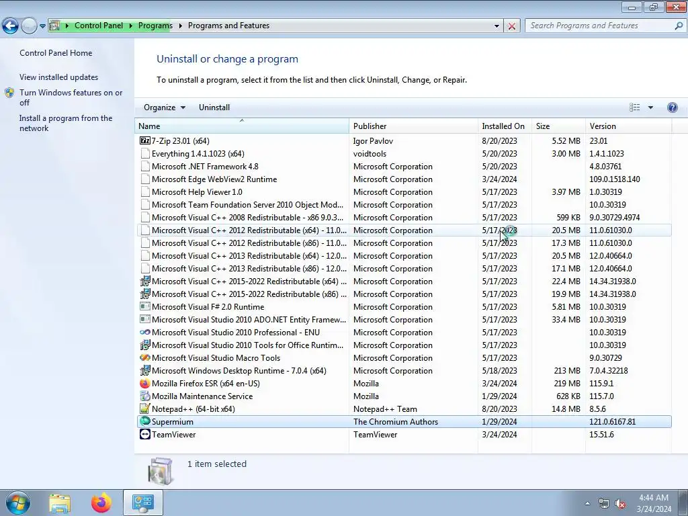This screenshot has height=516, width=688.
Task: Open View installed updates link
Action: coord(59,77)
